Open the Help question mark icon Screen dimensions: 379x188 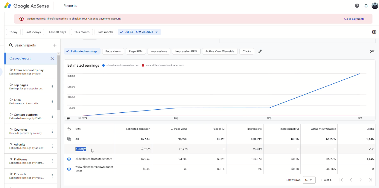tap(357, 6)
